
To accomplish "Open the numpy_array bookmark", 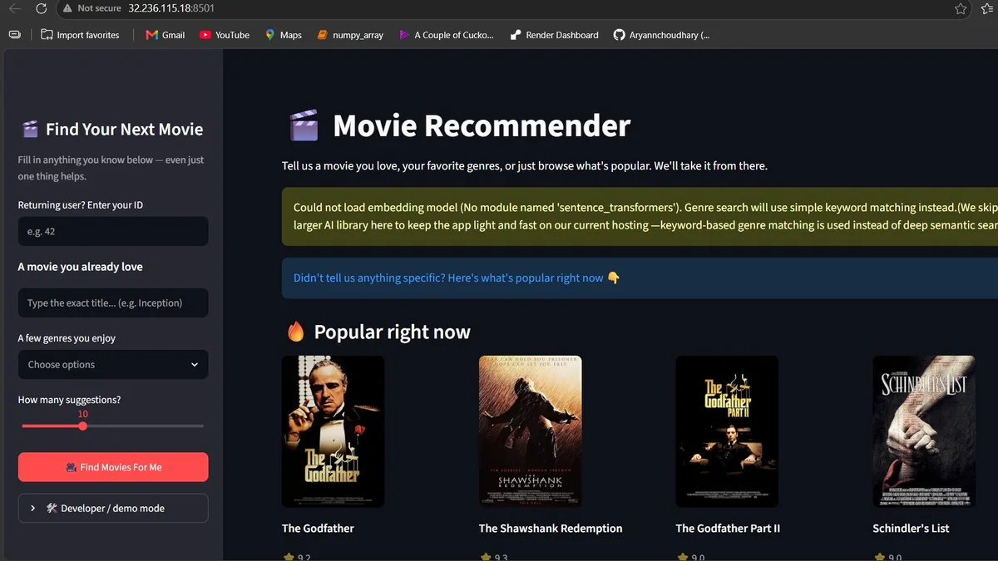I will pos(350,35).
